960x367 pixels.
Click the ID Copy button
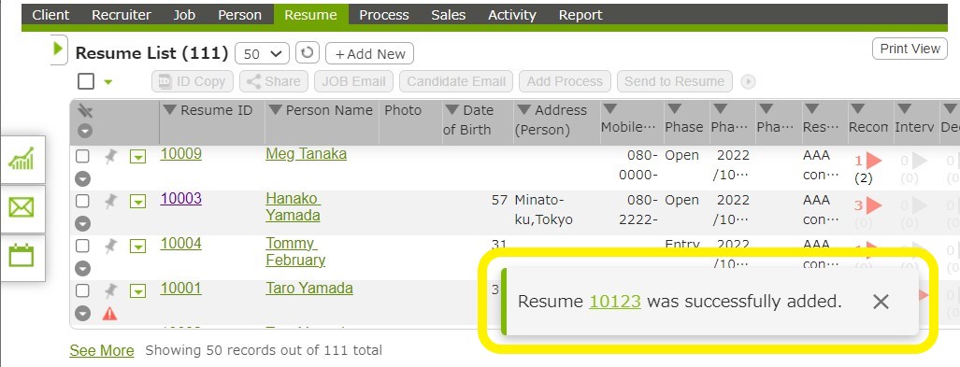coord(193,81)
